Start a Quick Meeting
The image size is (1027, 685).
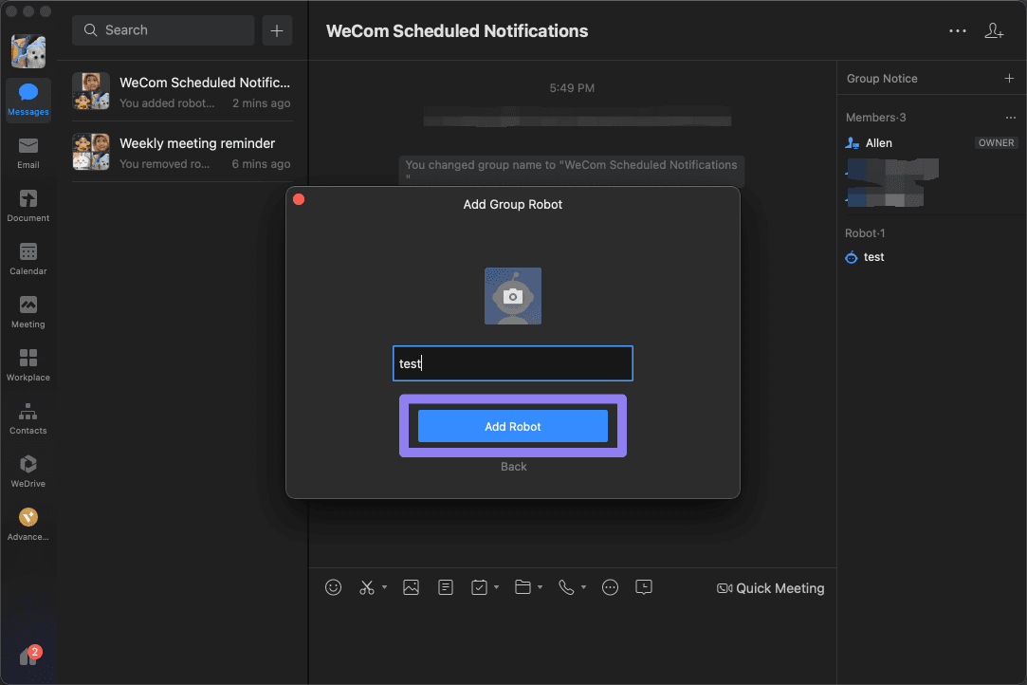point(771,588)
